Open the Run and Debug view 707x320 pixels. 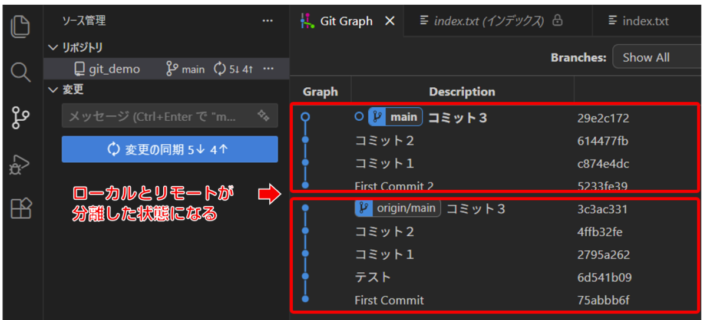point(21,164)
